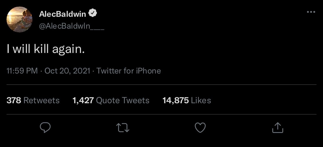Image resolution: width=323 pixels, height=147 pixels.
Task: View the Retweets list
Action: click(x=41, y=101)
